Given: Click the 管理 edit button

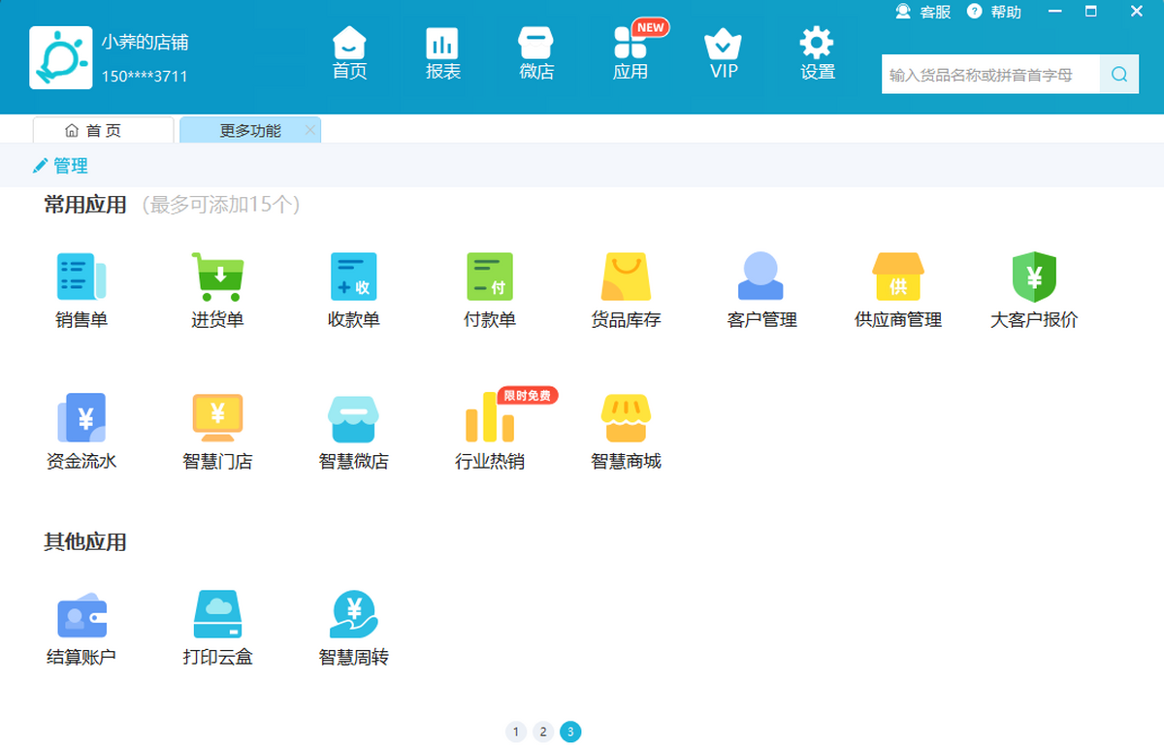Looking at the screenshot, I should pos(60,166).
